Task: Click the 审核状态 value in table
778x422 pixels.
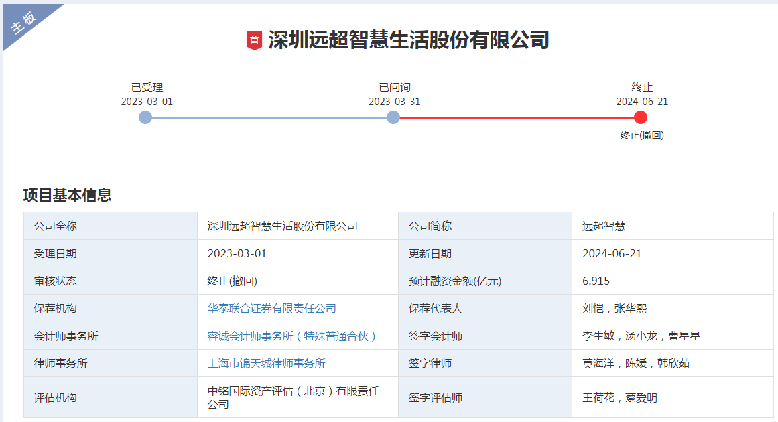Action: (x=233, y=281)
